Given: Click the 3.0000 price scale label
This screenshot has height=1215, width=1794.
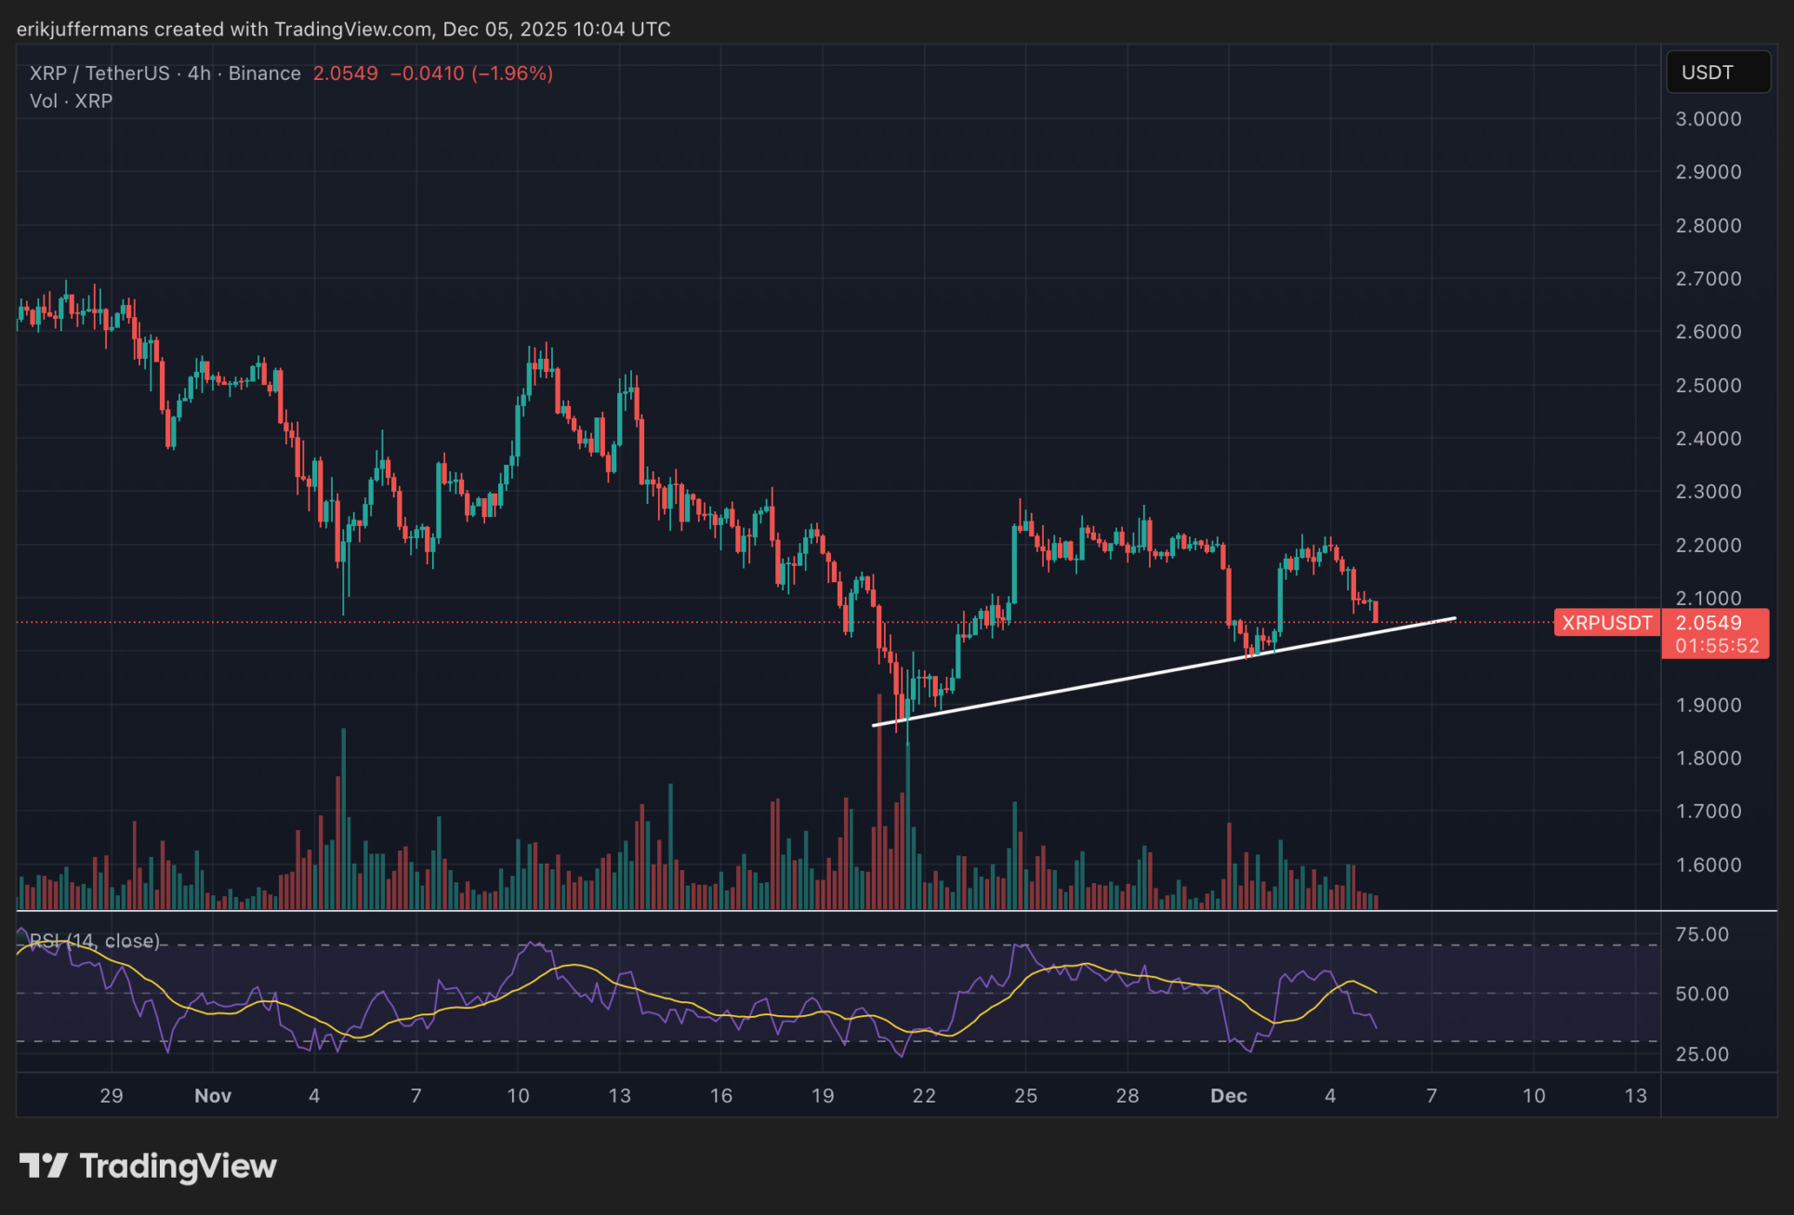Looking at the screenshot, I should click(1708, 119).
